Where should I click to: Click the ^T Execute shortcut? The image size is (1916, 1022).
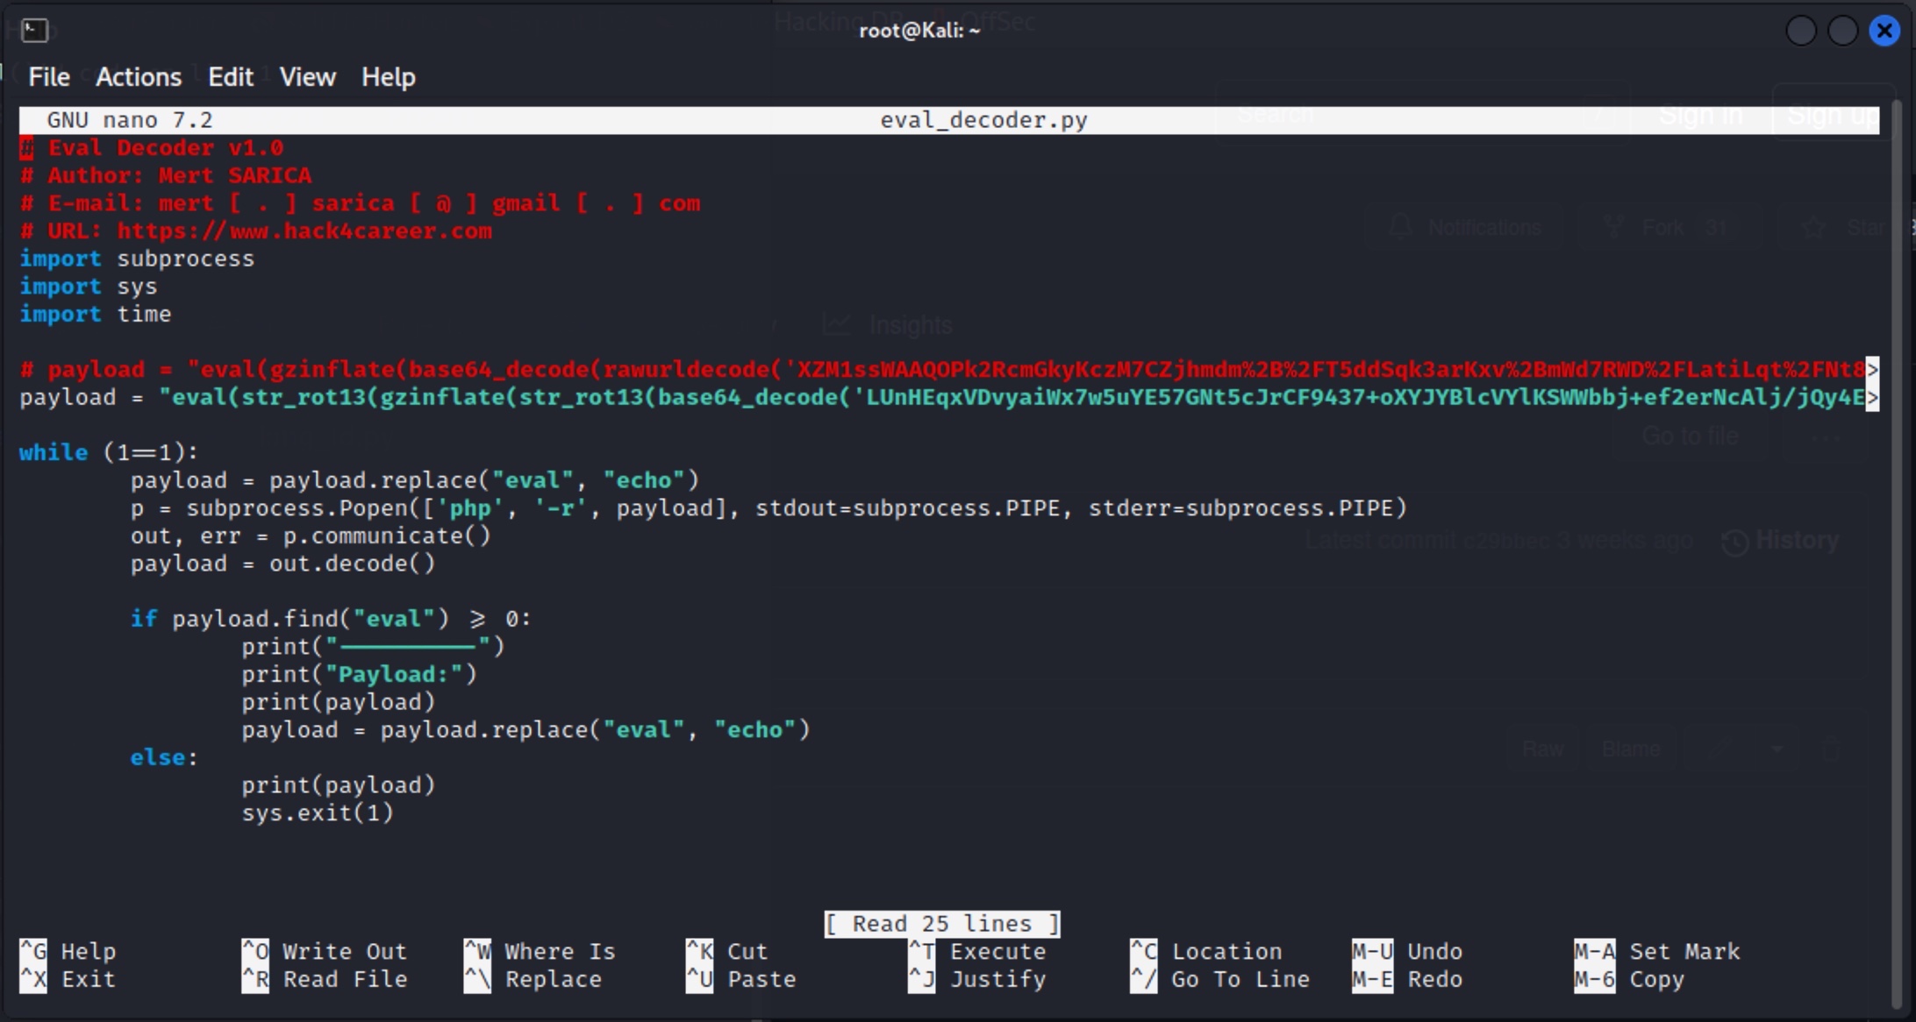point(977,951)
